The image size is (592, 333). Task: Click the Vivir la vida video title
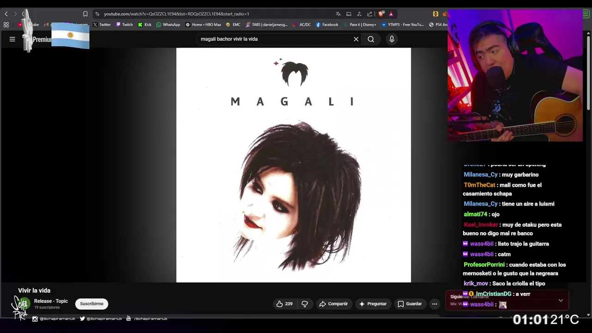tap(34, 290)
